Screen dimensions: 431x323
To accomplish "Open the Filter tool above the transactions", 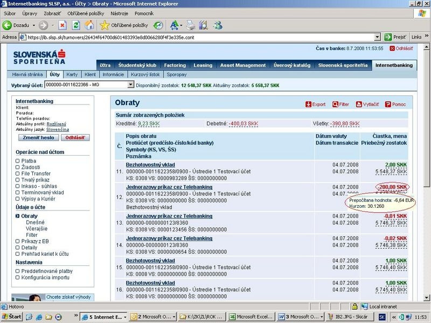I will 336,104.
